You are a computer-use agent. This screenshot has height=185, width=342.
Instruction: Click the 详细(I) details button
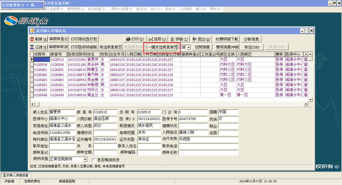click(x=179, y=39)
